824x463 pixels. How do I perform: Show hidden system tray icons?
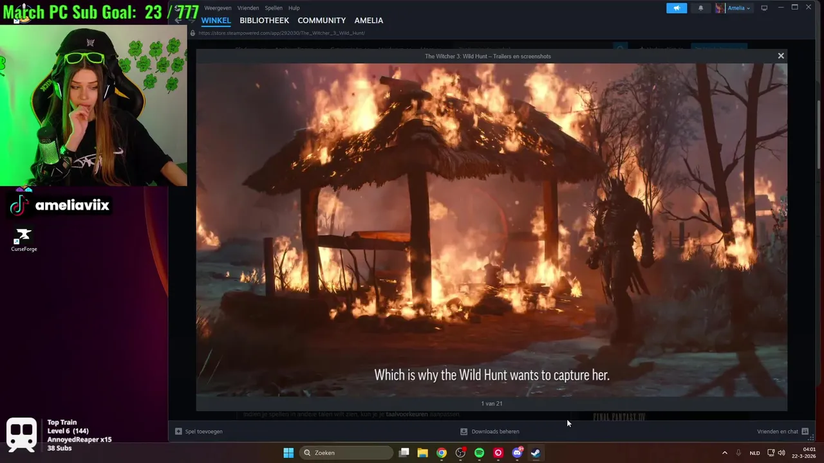[724, 453]
